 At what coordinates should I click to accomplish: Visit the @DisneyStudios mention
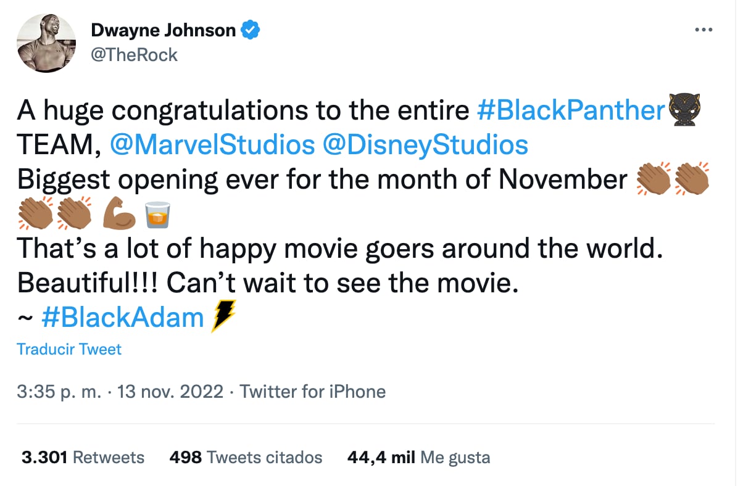pyautogui.click(x=425, y=145)
